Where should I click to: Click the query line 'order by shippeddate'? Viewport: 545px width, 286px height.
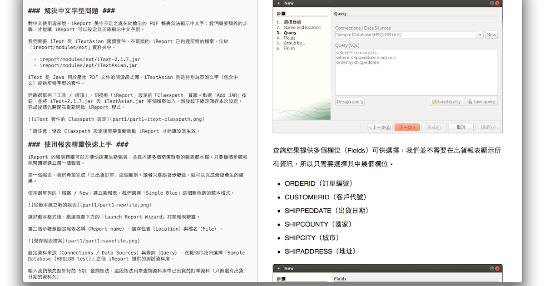coord(357,63)
